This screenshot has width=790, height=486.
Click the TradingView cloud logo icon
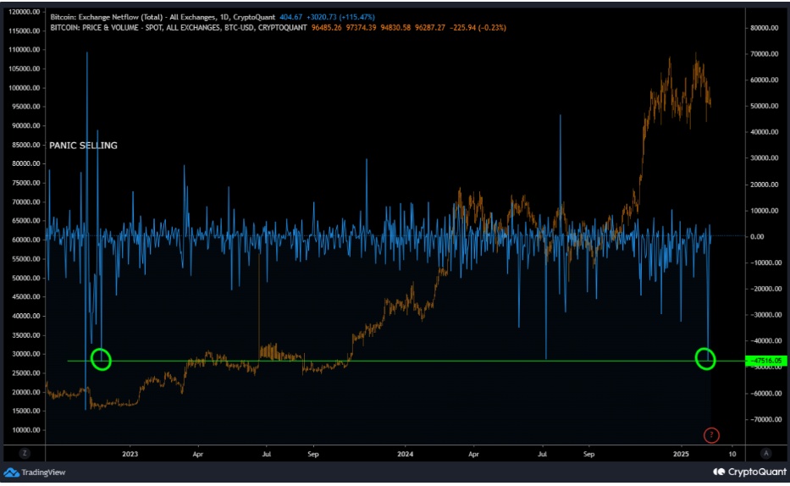coord(11,472)
